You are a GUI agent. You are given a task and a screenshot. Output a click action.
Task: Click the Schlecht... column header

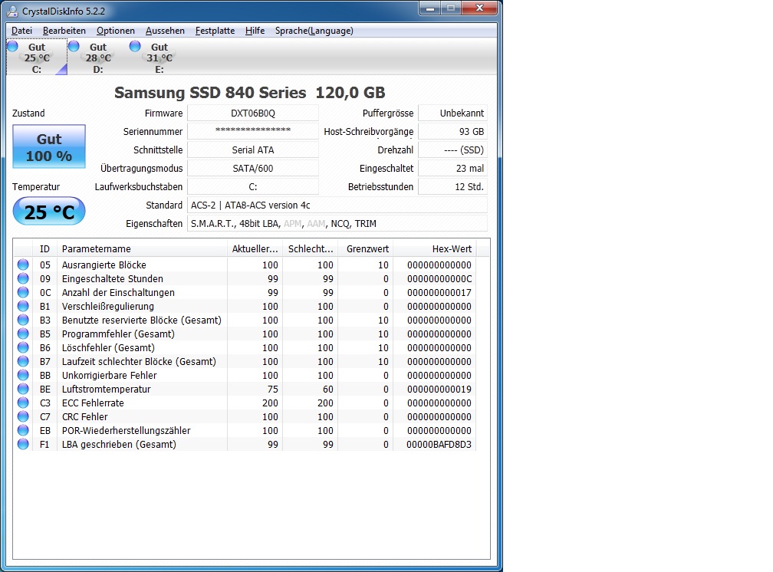[311, 249]
